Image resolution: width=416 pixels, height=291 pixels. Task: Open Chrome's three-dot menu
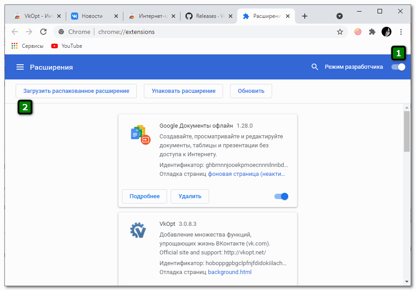click(x=401, y=32)
